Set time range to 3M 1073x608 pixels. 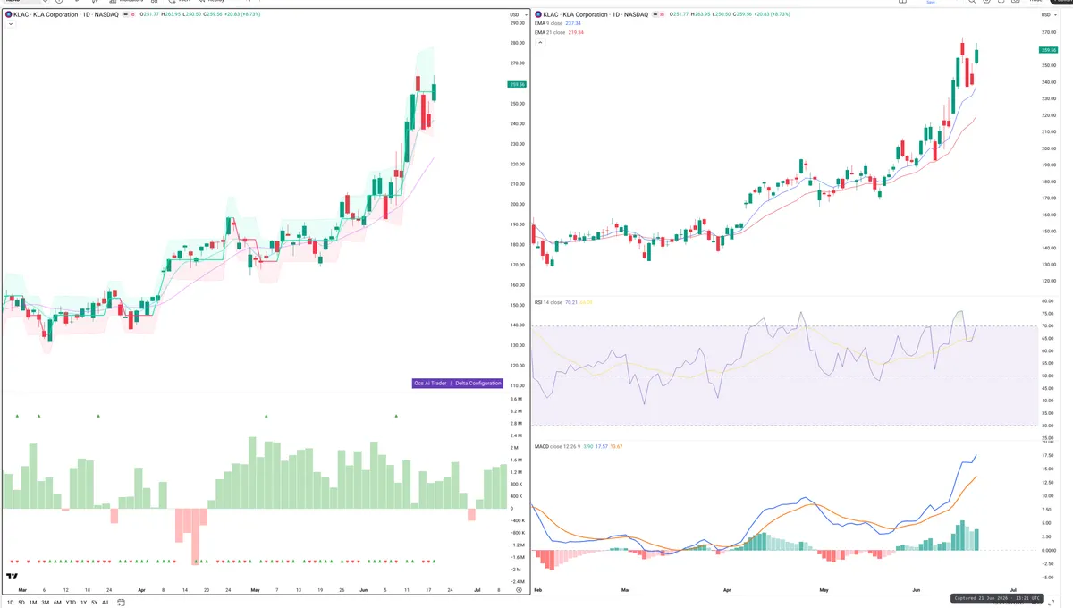pos(45,603)
